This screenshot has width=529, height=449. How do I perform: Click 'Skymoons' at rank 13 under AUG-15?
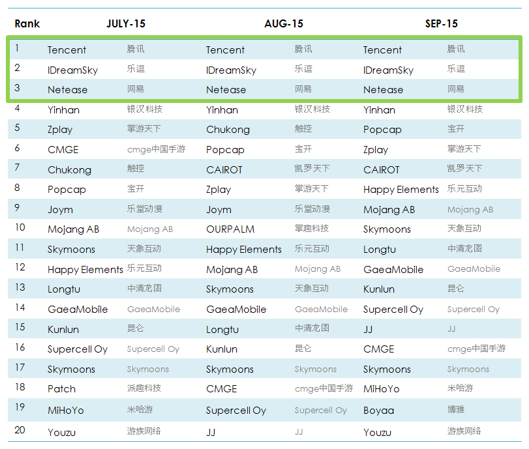coord(230,289)
